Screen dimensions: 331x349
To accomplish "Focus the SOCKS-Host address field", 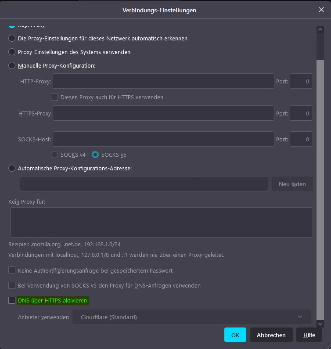I will [163, 139].
